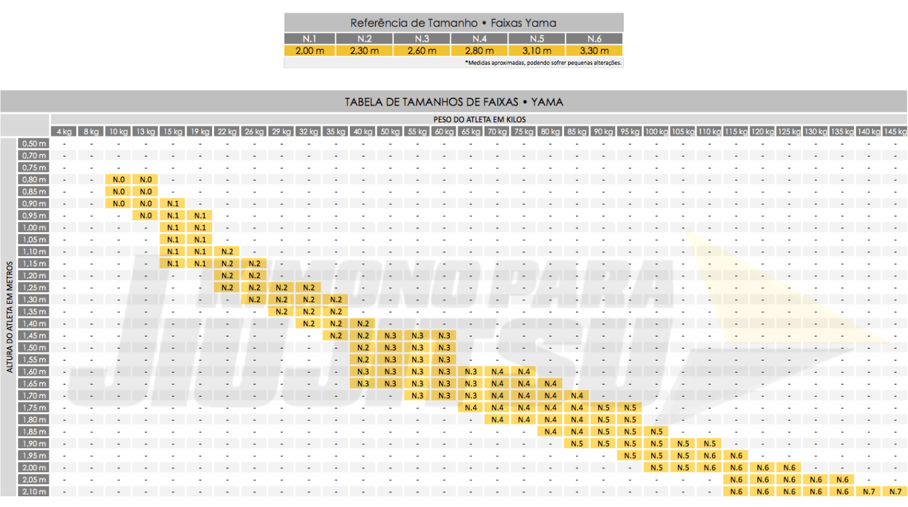The width and height of the screenshot is (908, 507).
Task: Click N.2 in 1,40 m row under 40 kg
Action: (x=363, y=324)
